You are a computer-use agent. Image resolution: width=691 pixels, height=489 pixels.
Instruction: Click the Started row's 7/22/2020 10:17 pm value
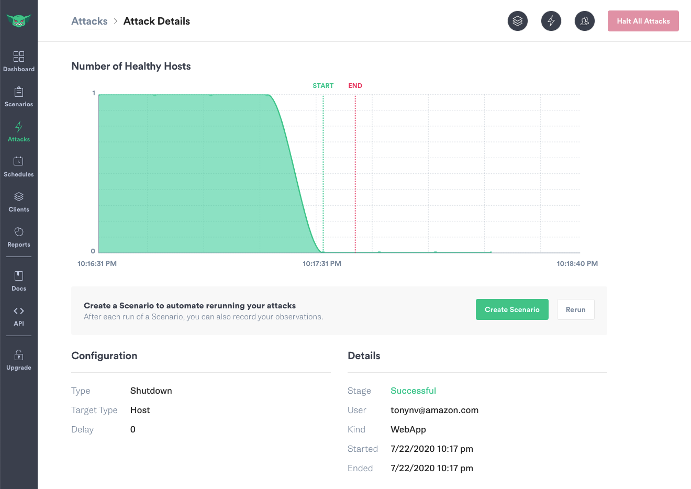(x=432, y=449)
